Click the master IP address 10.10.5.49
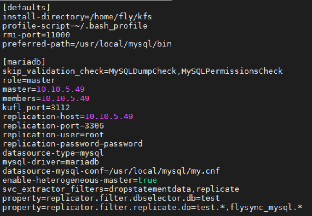Screen dimensions: 312x216 pos(60,89)
